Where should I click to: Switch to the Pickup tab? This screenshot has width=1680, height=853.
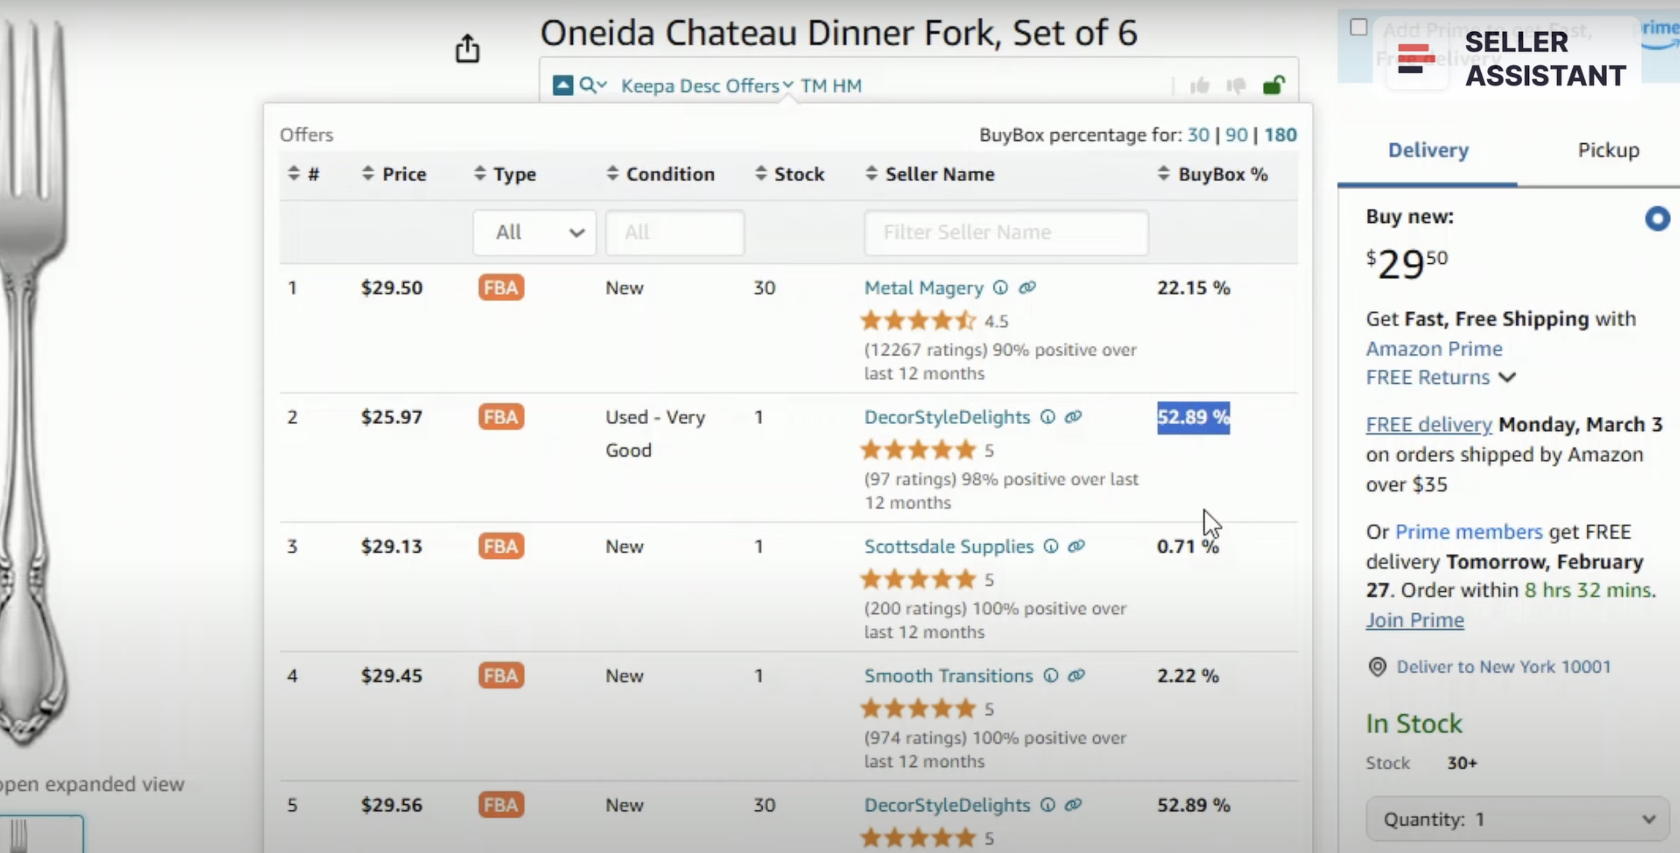click(x=1608, y=150)
